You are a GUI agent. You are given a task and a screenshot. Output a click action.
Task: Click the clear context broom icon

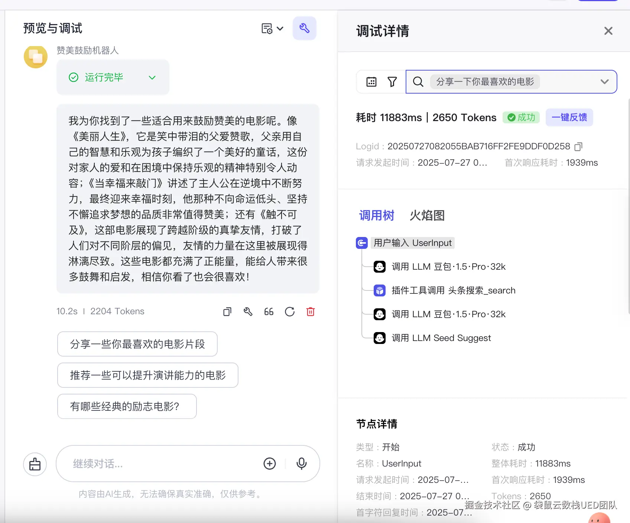pos(35,464)
